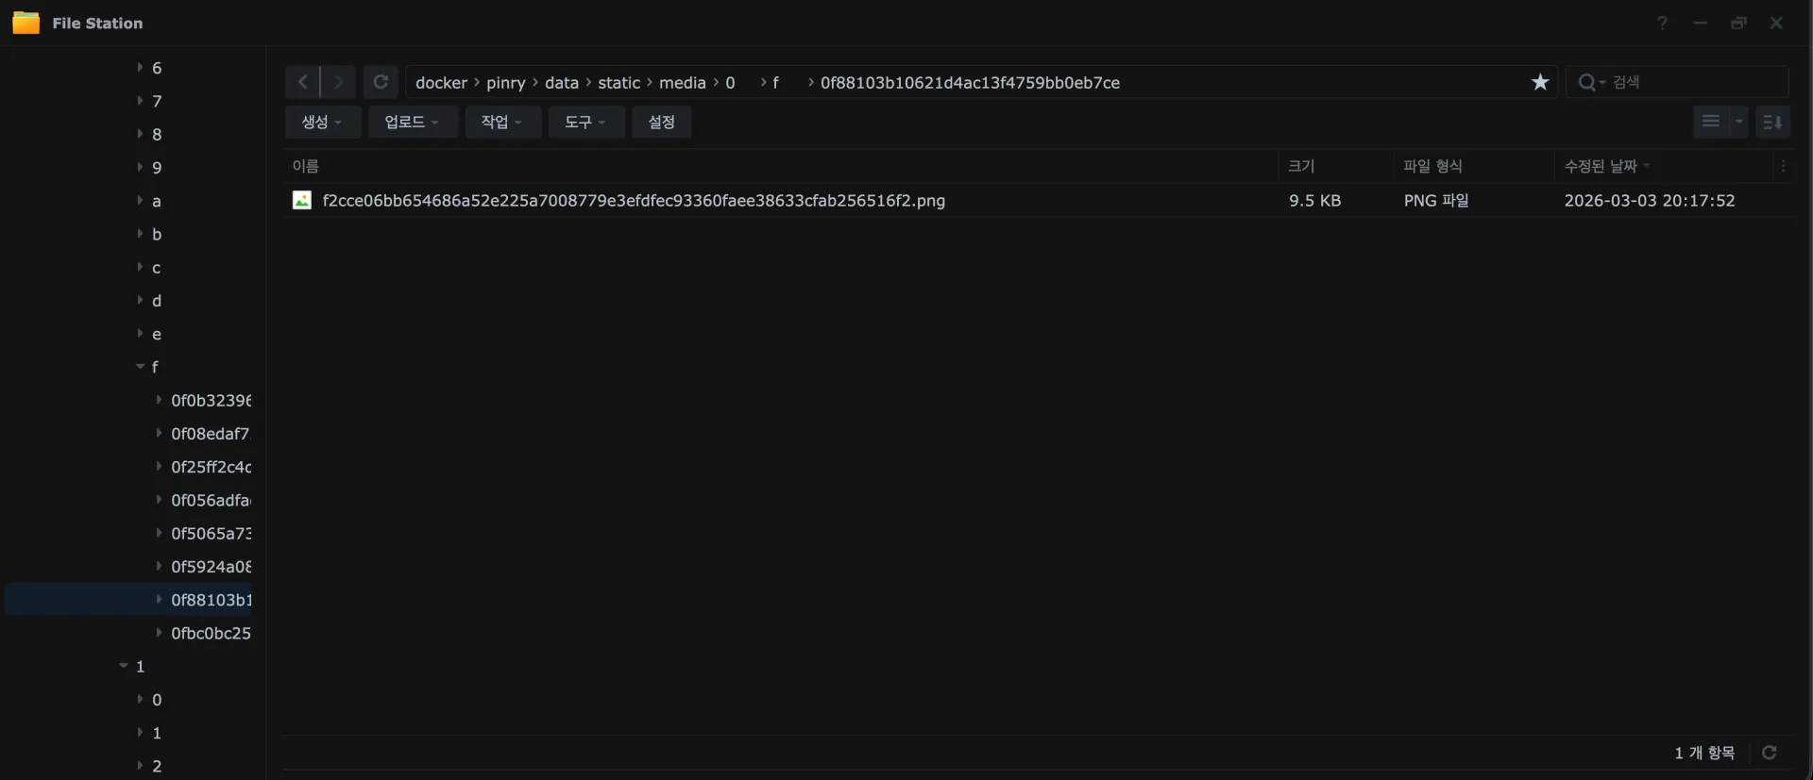
Task: Click media in the breadcrumb path
Action: (682, 83)
